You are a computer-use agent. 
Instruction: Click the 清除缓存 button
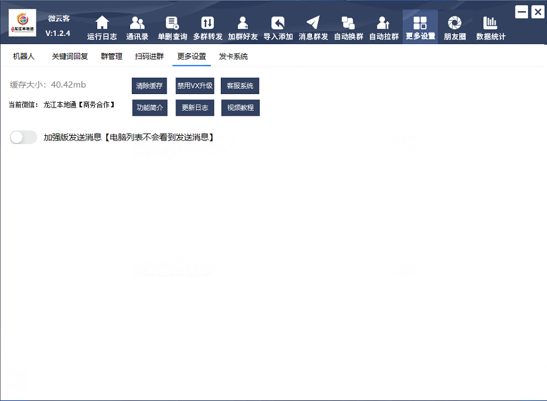(x=150, y=86)
